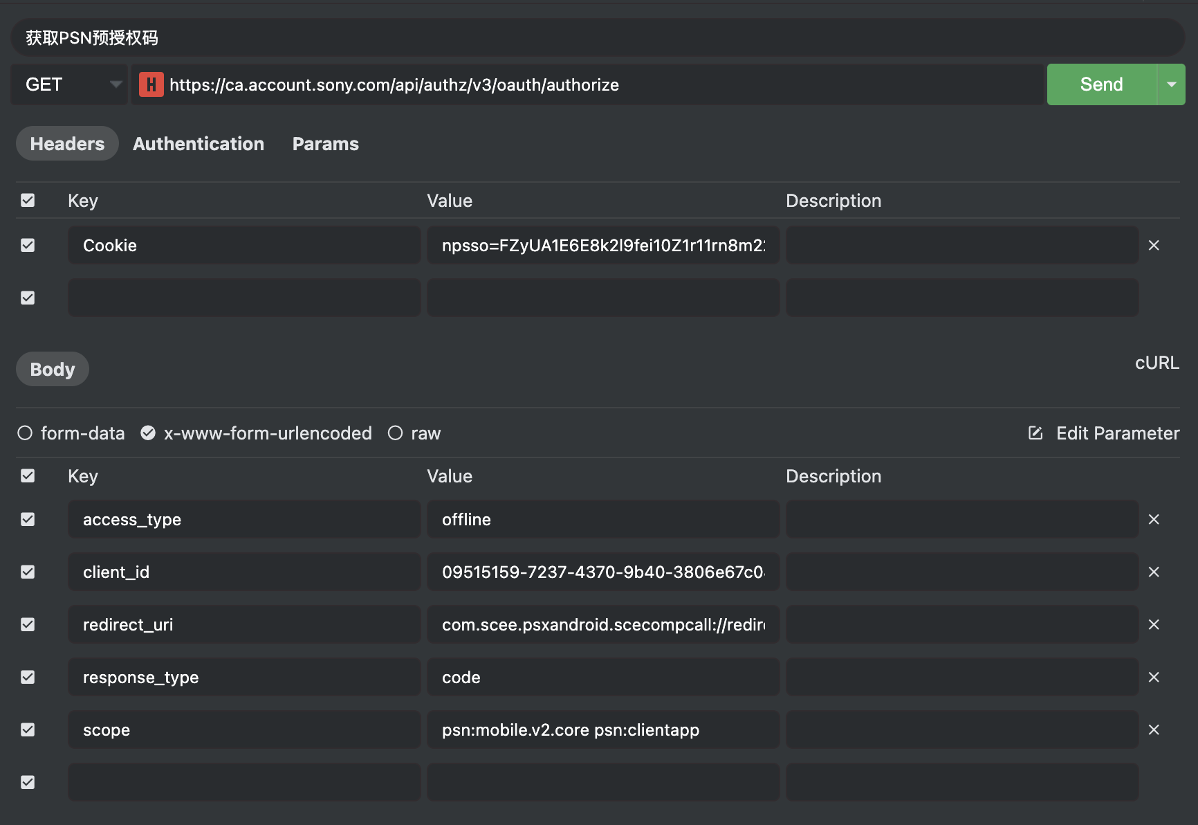Click the cURL link
The height and width of the screenshot is (825, 1198).
(1156, 363)
